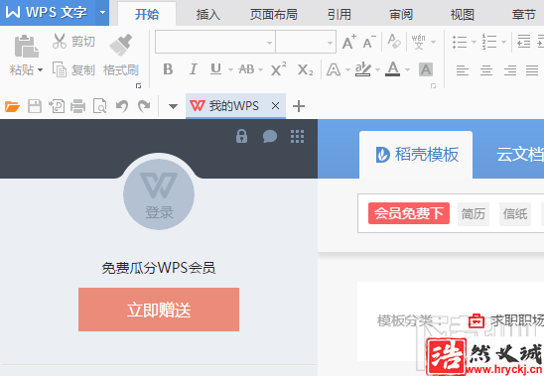
Task: Click the phonetic guide wén icon
Action: point(419,42)
